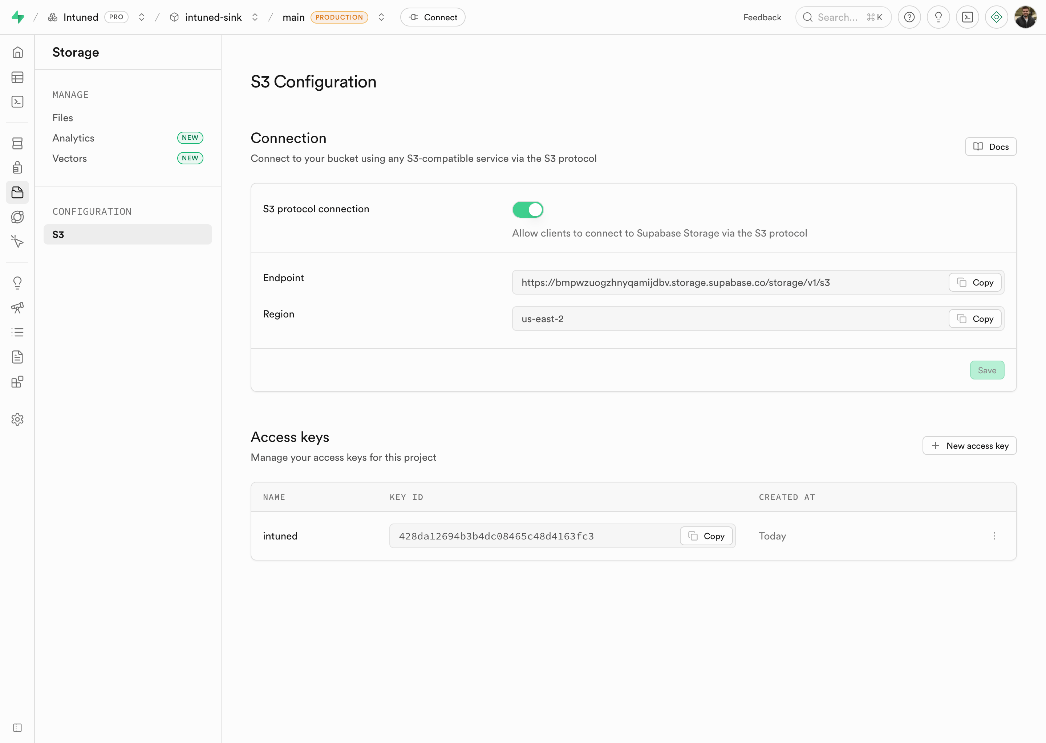Click the Today created date

point(772,536)
